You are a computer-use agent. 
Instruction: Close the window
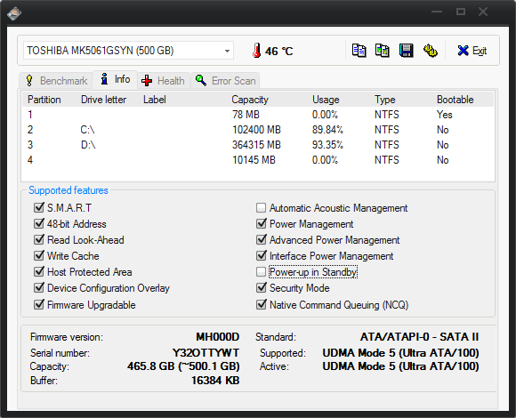[483, 12]
